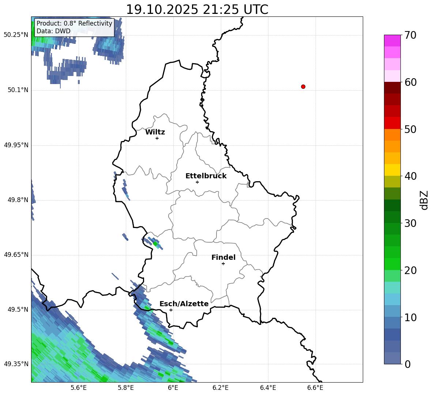Image resolution: width=433 pixels, height=395 pixels.
Task: Select the Wiltz station cross marker
Action: click(x=157, y=138)
